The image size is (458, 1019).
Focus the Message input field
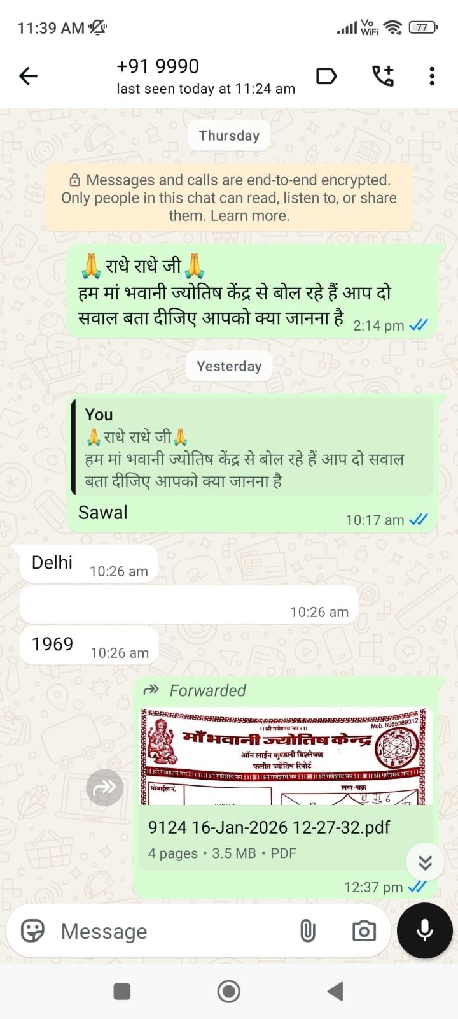178,931
